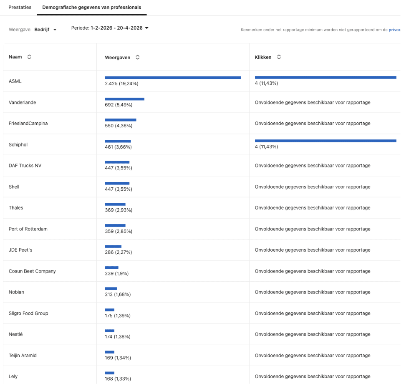This screenshot has height=389, width=409.
Task: Switch to the Prestaties tab
Action: [x=20, y=8]
